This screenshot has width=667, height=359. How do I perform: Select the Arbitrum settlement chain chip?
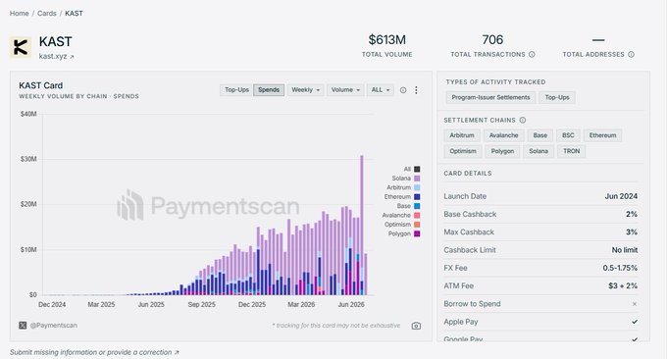[x=462, y=135]
